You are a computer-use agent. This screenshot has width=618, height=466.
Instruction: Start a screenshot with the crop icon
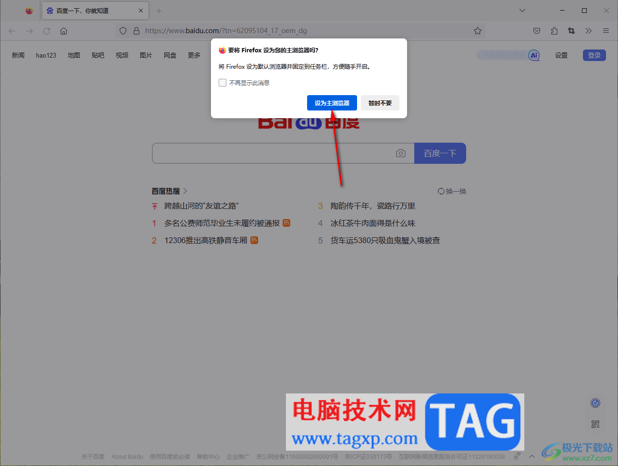tap(571, 30)
